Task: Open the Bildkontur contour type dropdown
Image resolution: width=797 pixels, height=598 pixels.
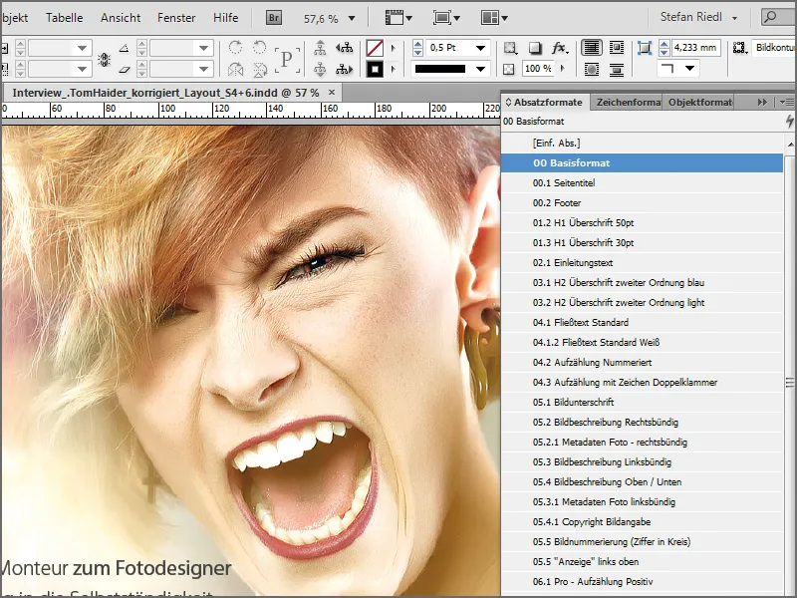Action: click(773, 48)
